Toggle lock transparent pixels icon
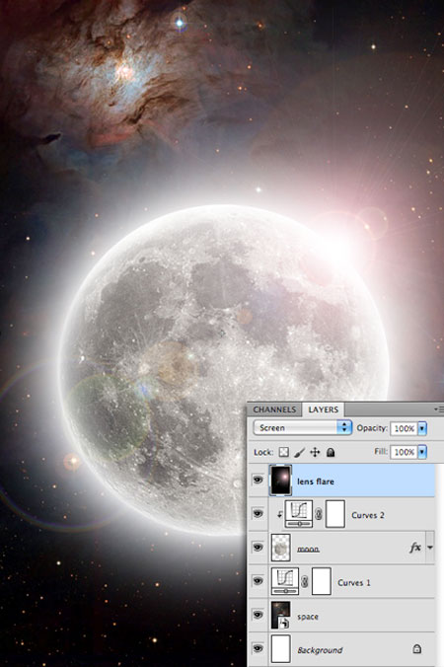This screenshot has height=667, width=444. (284, 452)
